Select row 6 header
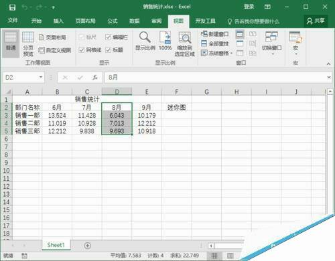The height and width of the screenshot is (261, 335). [6, 139]
